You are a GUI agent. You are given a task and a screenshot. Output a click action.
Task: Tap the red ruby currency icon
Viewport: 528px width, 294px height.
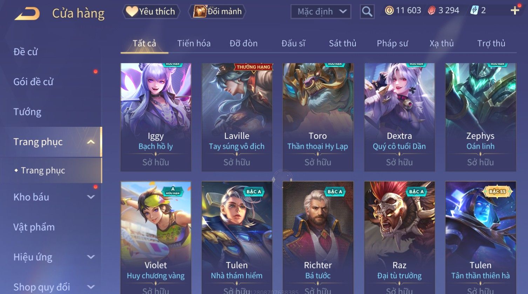(x=432, y=11)
